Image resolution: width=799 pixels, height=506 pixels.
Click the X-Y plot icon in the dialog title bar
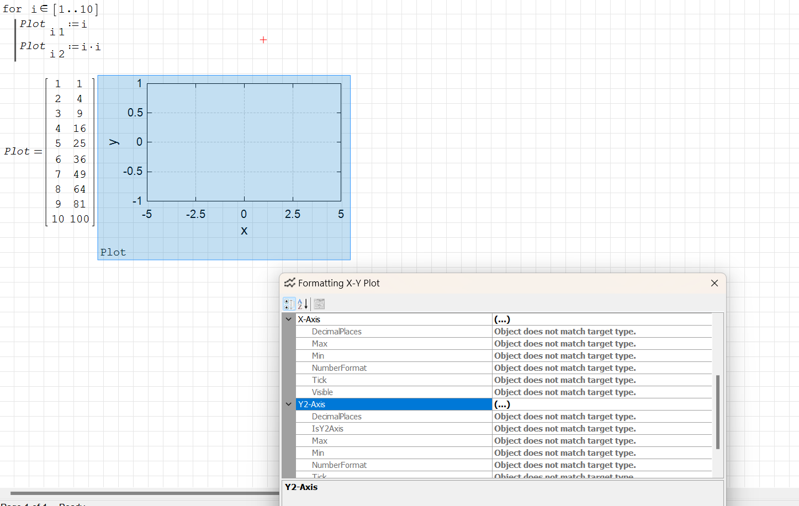click(x=289, y=283)
